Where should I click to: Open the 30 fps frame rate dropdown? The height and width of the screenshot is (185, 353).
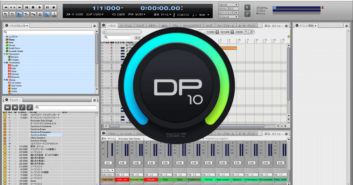point(228,17)
